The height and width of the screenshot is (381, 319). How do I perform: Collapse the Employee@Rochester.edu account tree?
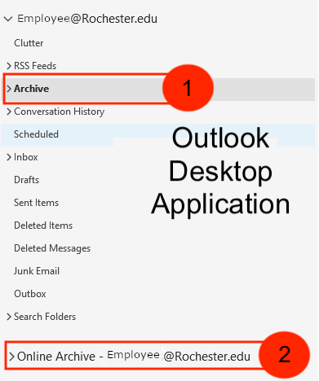coord(8,19)
